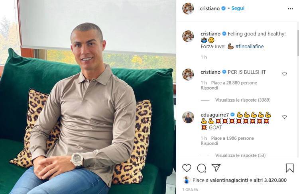Open cristiano profile avatar in the header
Image resolution: width=299 pixels, height=194 pixels.
pyautogui.click(x=188, y=9)
